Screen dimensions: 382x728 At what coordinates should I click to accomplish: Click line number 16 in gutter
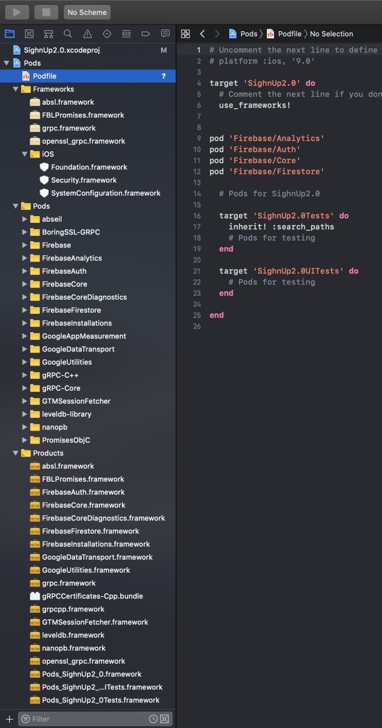pos(197,216)
